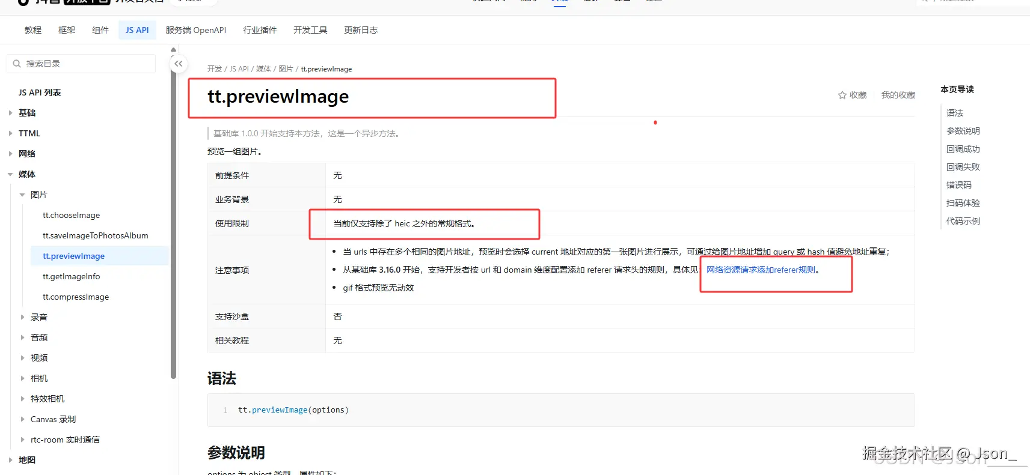
Task: Select the JS API tab
Action: click(137, 30)
